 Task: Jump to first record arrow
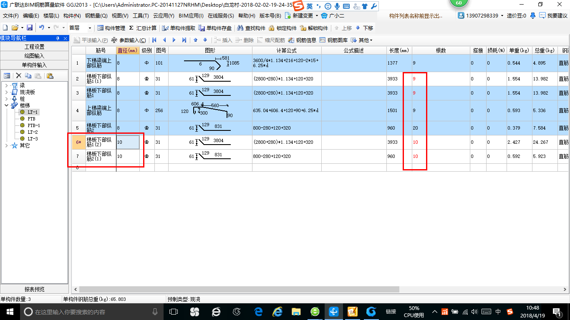tap(154, 40)
